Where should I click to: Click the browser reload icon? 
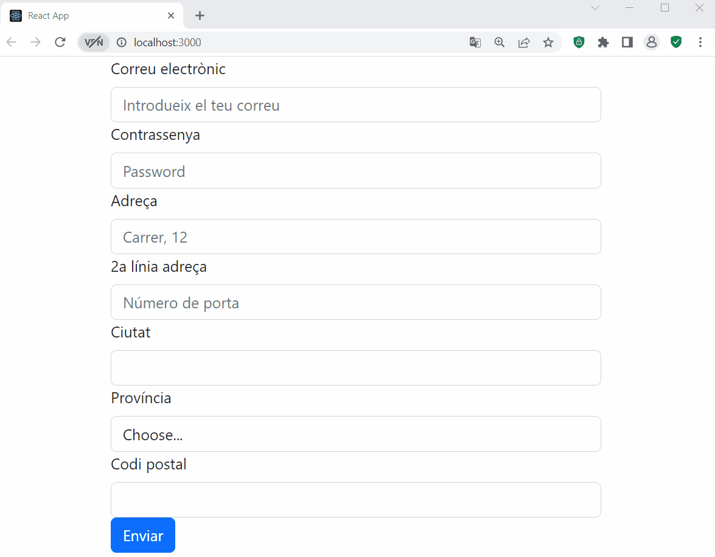tap(60, 42)
